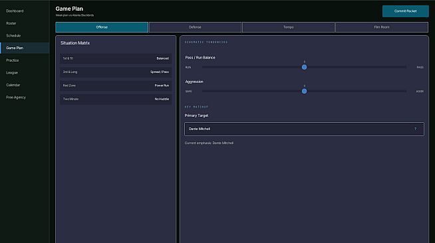435x243 pixels.
Task: Click the RUN end label of slider
Action: [x=188, y=67]
